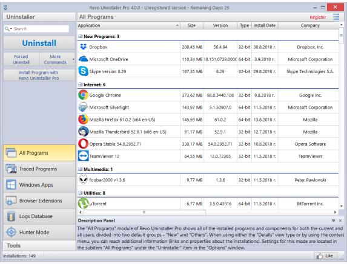Select the foobar2000 alien icon
The height and width of the screenshot is (264, 347).
83,179
